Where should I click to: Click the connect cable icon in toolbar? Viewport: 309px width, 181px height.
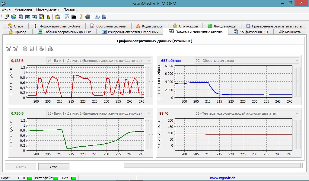click(x=7, y=17)
